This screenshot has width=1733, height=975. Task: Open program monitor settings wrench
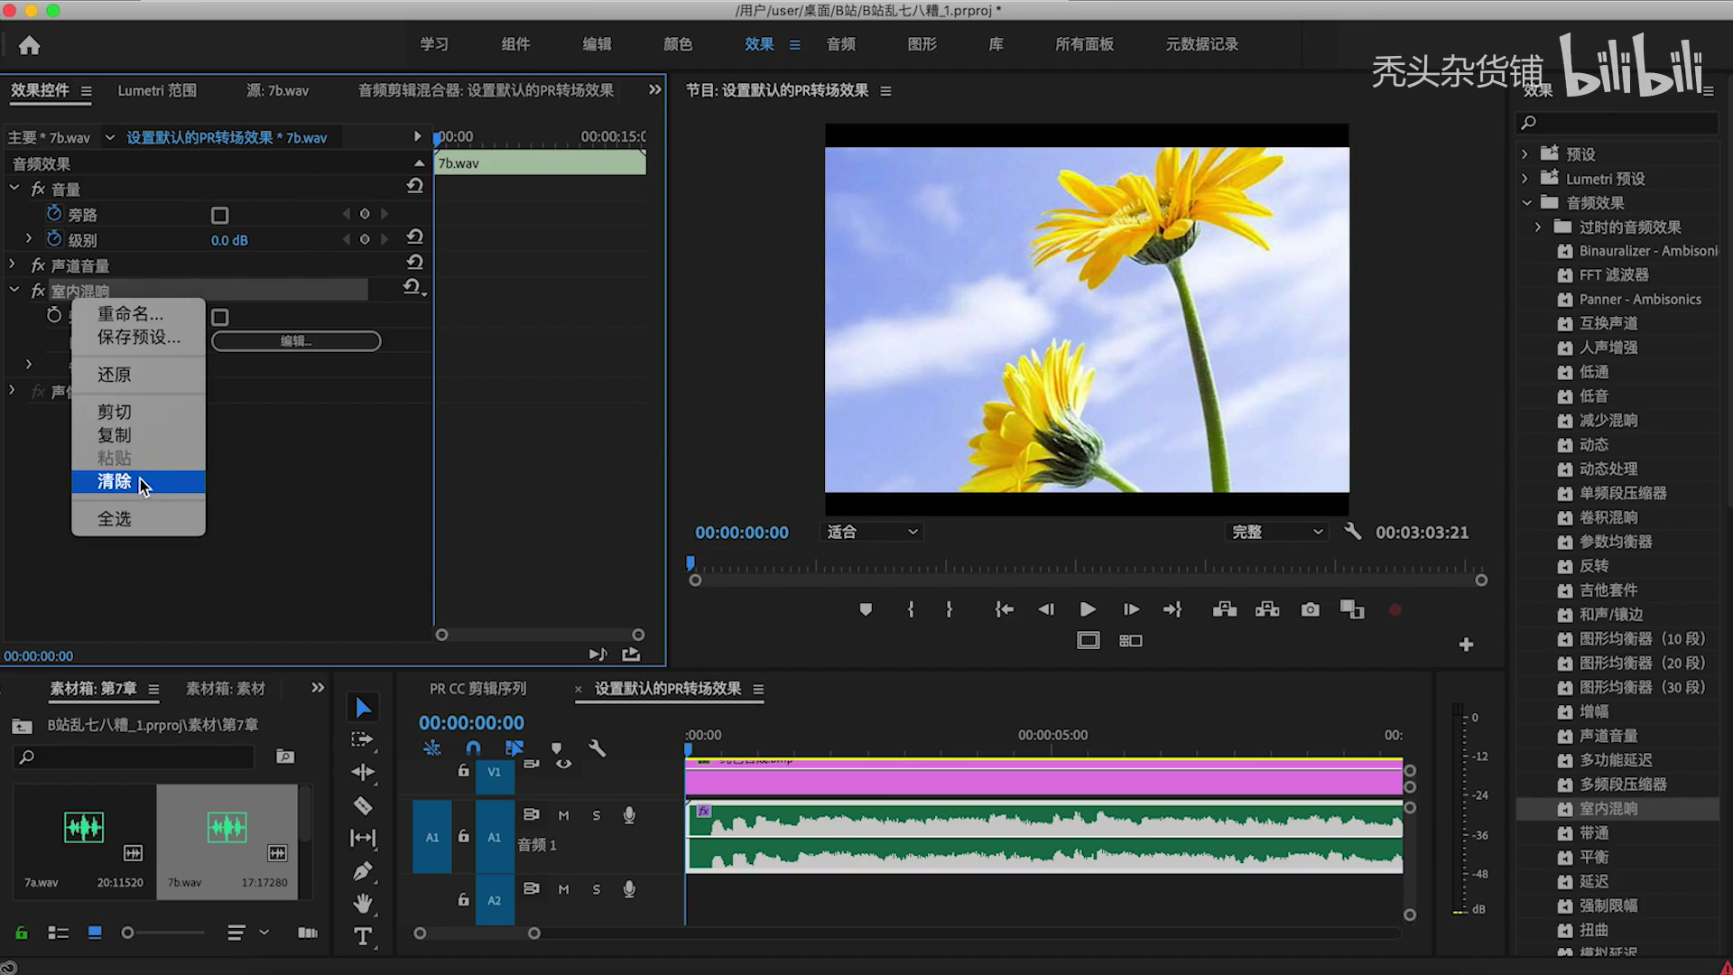click(1352, 532)
